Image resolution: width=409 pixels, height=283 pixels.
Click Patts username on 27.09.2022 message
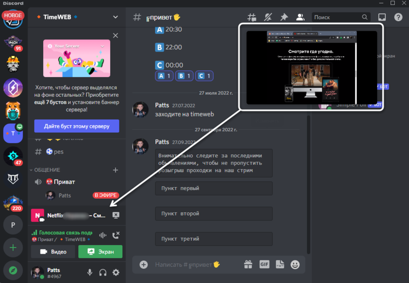pos(162,142)
